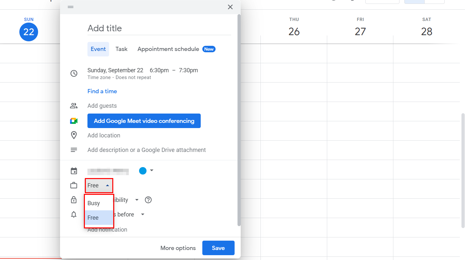Click the visibility lock icon
Image resolution: width=465 pixels, height=260 pixels.
click(x=74, y=200)
